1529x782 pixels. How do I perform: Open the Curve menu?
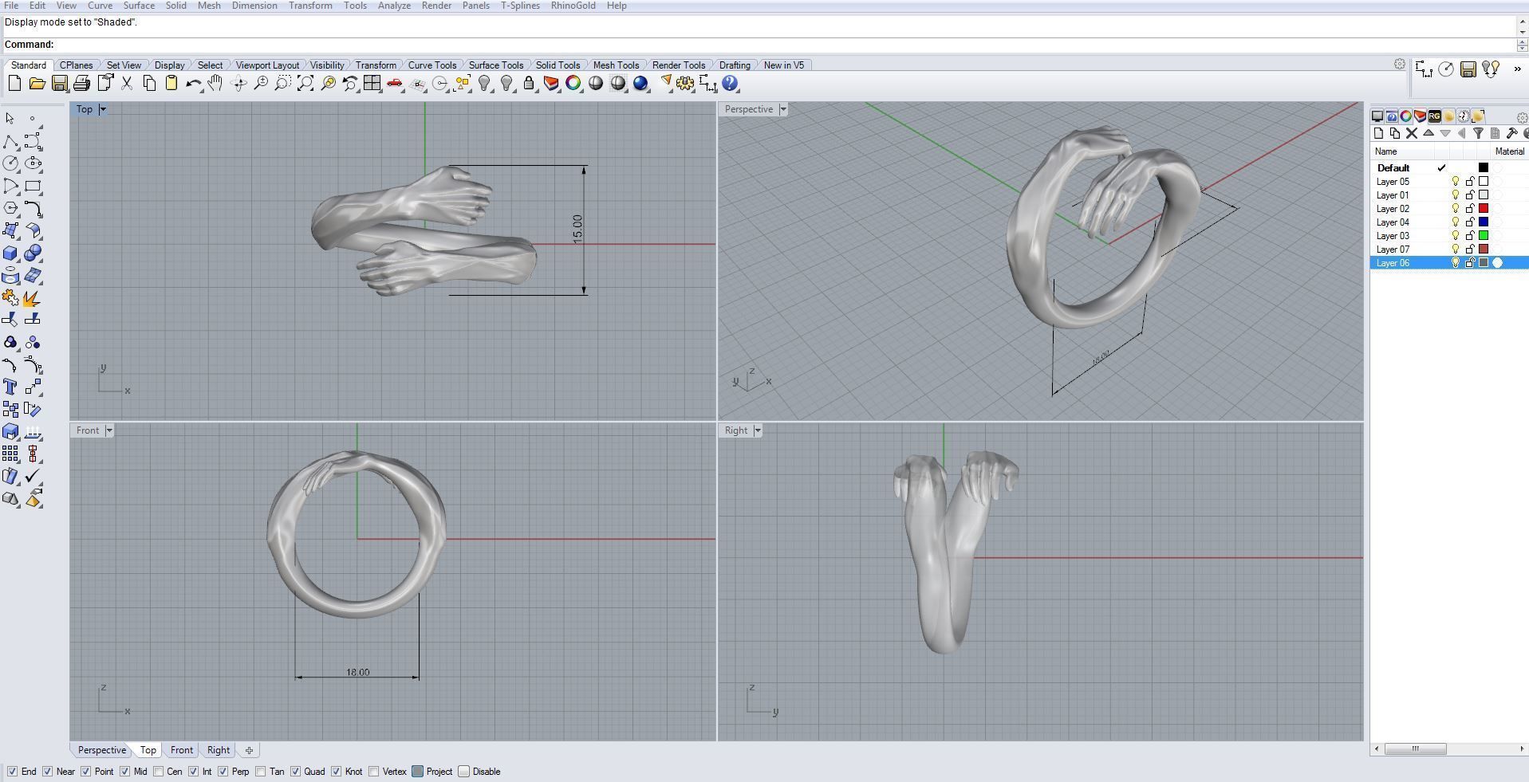(x=100, y=6)
